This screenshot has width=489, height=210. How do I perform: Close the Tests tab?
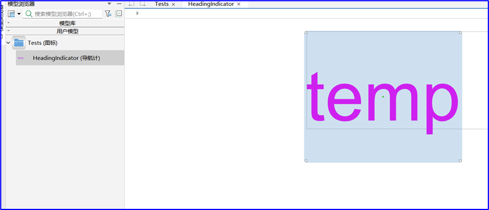pos(174,5)
